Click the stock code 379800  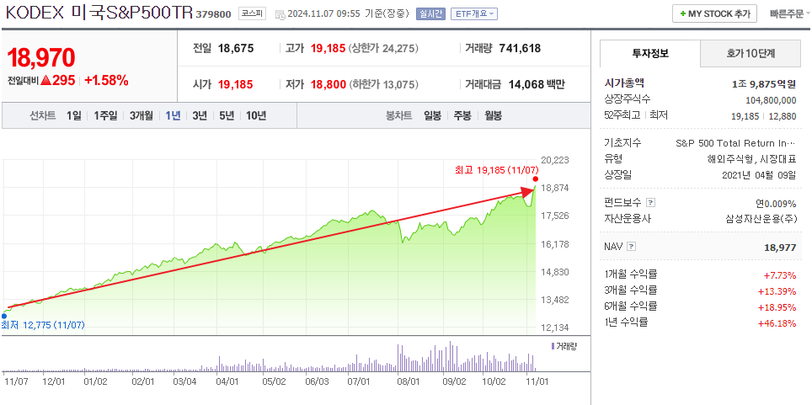[213, 14]
